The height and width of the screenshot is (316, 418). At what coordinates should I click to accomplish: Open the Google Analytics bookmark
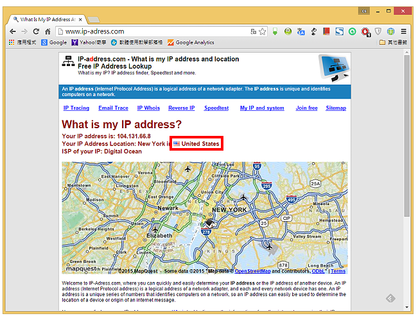[191, 42]
